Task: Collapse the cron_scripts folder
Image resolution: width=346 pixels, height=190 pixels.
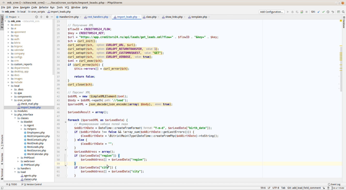Action: [x=12, y=100]
